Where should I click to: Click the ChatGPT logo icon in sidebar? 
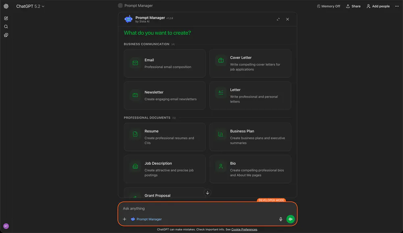tap(6, 6)
